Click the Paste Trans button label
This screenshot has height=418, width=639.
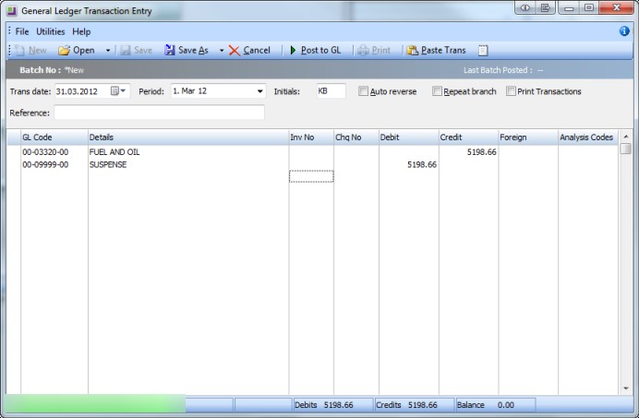pyautogui.click(x=443, y=50)
